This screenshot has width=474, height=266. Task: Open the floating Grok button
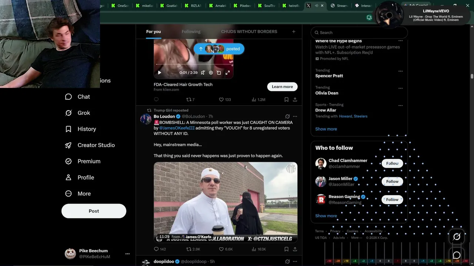457,237
